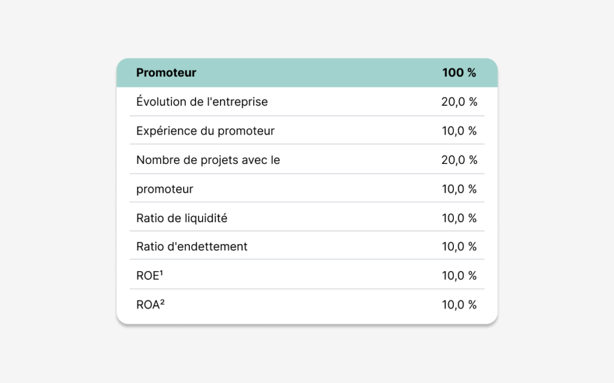Click the footnote superscript on ROE
This screenshot has width=614, height=383.
(x=161, y=273)
